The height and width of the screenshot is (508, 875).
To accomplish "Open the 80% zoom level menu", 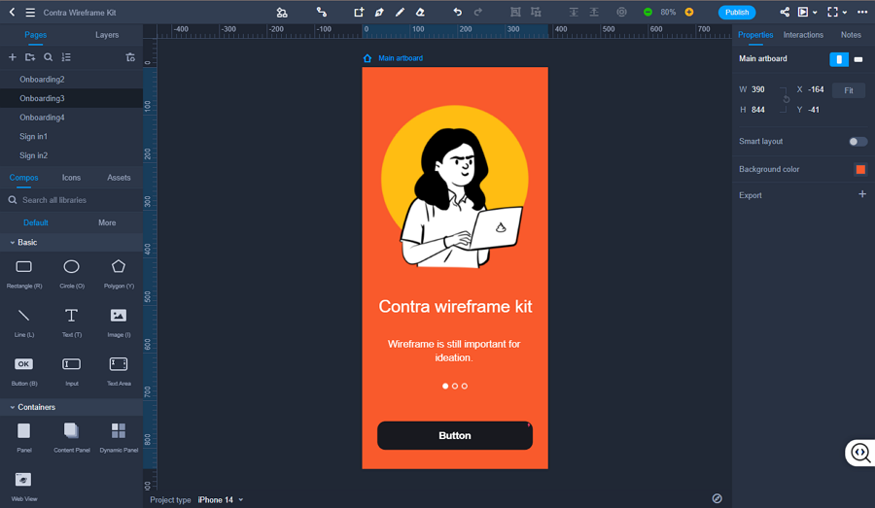I will tap(668, 13).
